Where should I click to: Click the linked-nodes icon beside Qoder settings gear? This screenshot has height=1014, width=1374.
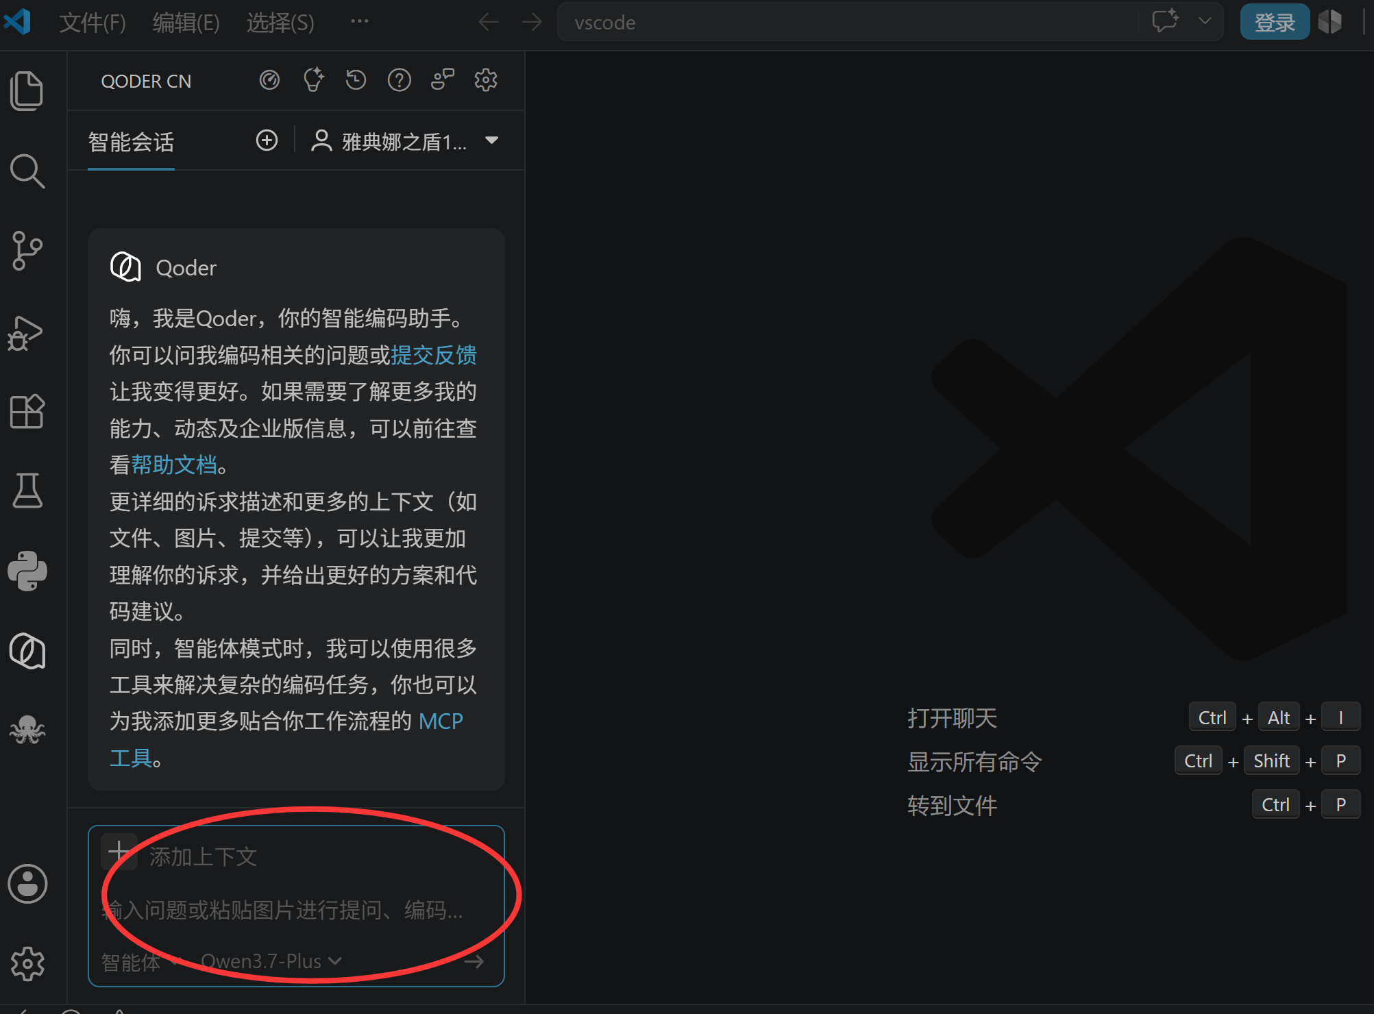[443, 80]
